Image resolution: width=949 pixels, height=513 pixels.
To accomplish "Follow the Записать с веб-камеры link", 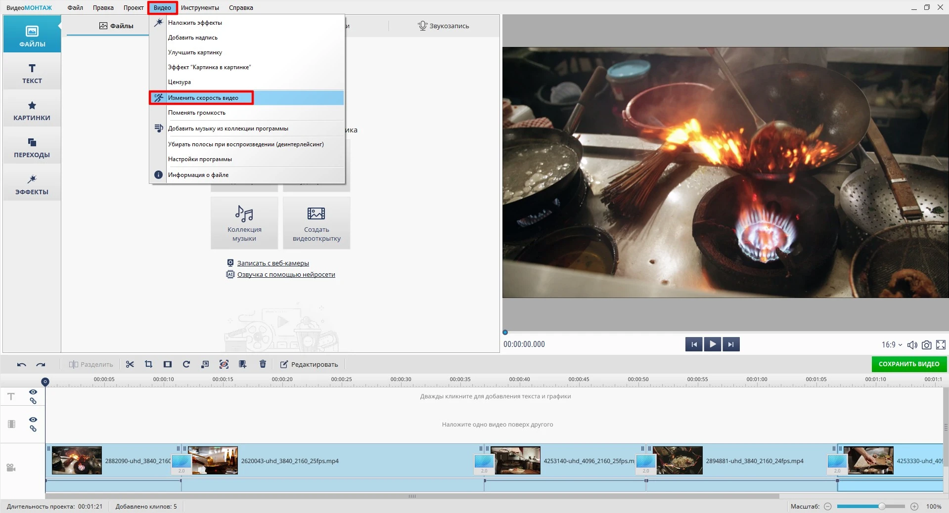I will click(x=272, y=263).
